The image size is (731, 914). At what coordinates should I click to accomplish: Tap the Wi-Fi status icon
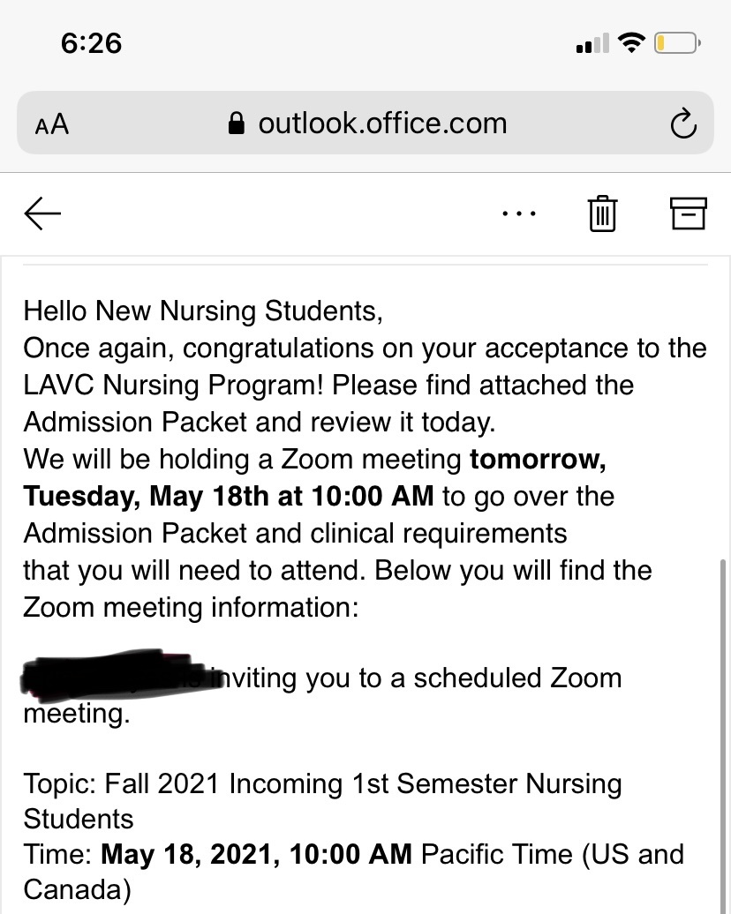click(x=631, y=43)
